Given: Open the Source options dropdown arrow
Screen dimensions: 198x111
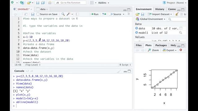Looking at the screenshot, I should tap(123, 14).
